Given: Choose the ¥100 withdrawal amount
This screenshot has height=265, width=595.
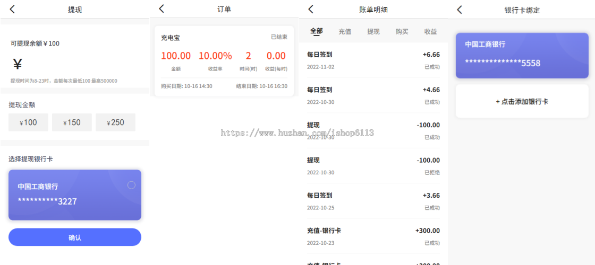Looking at the screenshot, I should [x=28, y=122].
